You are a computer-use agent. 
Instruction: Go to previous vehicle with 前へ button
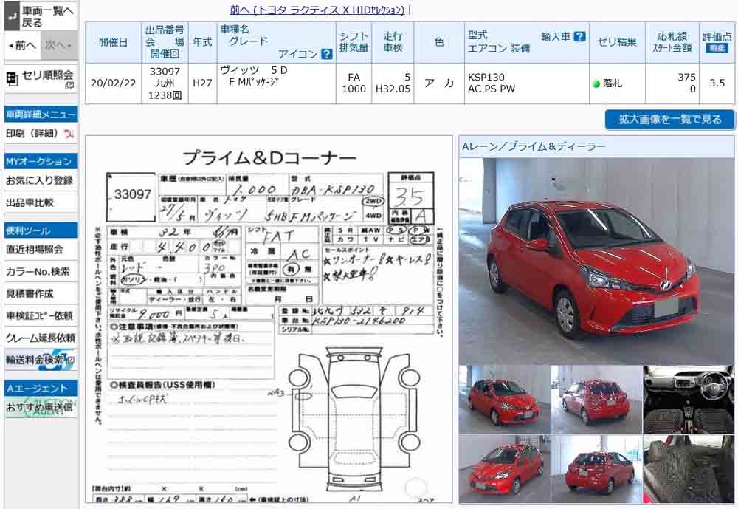[21, 45]
